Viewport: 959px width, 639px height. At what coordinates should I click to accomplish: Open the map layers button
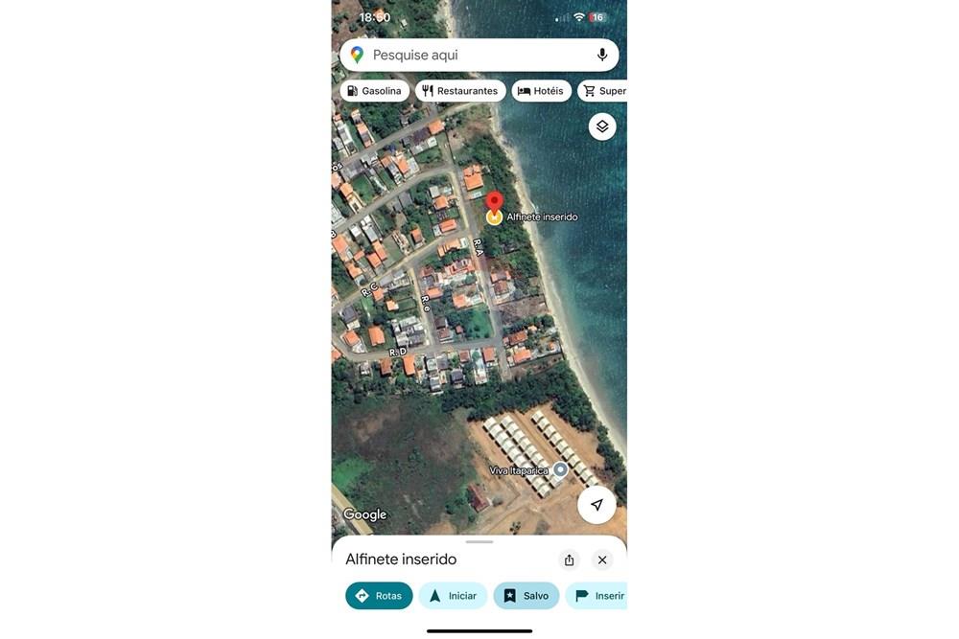(602, 126)
